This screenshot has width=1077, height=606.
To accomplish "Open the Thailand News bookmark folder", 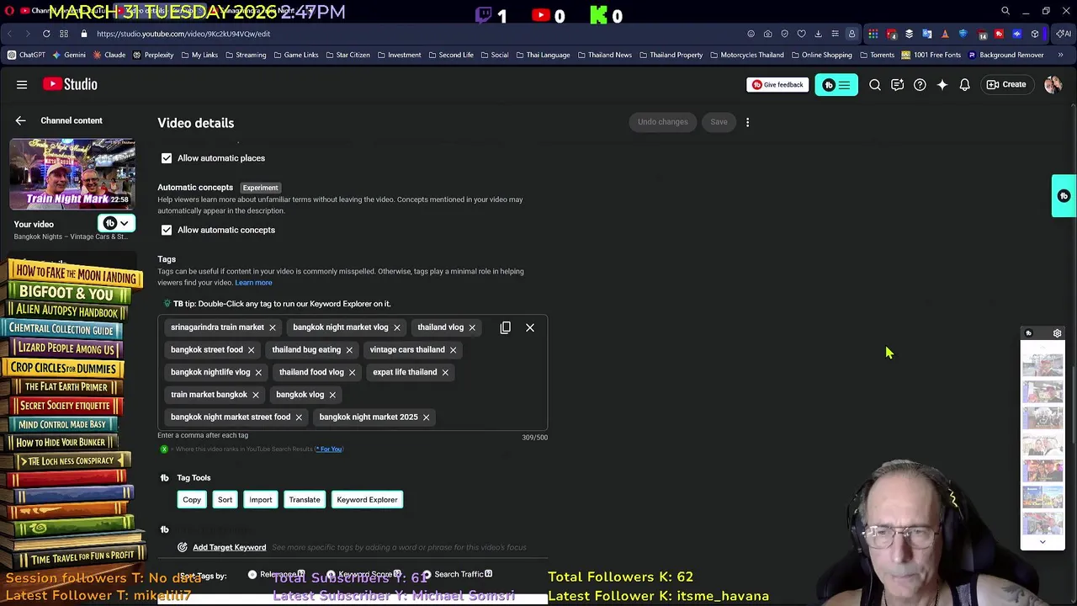I will point(603,55).
